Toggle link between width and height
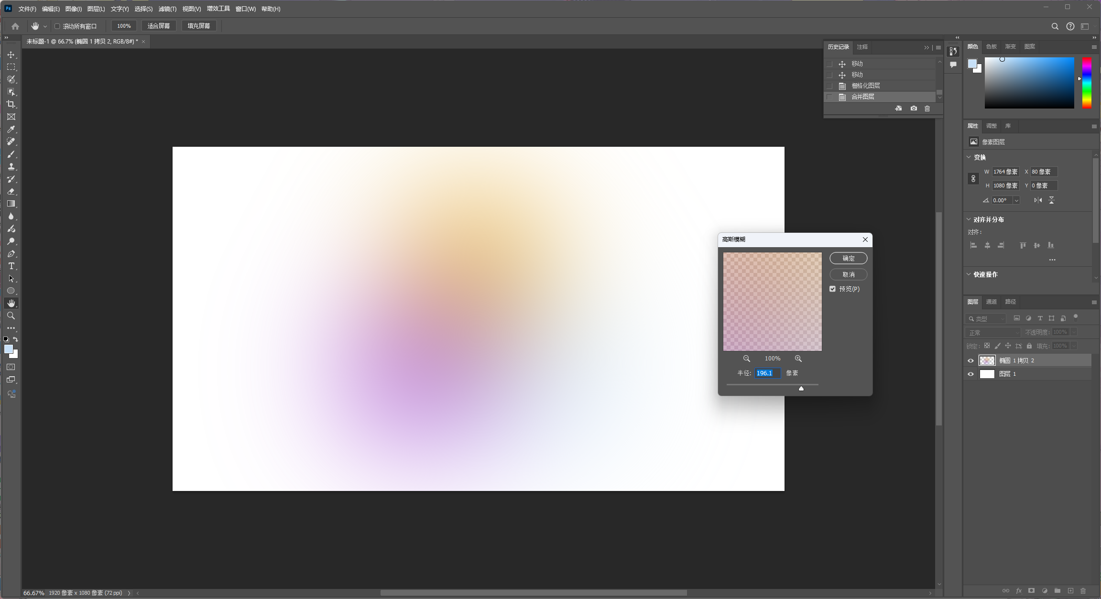Image resolution: width=1101 pixels, height=599 pixels. pos(973,179)
